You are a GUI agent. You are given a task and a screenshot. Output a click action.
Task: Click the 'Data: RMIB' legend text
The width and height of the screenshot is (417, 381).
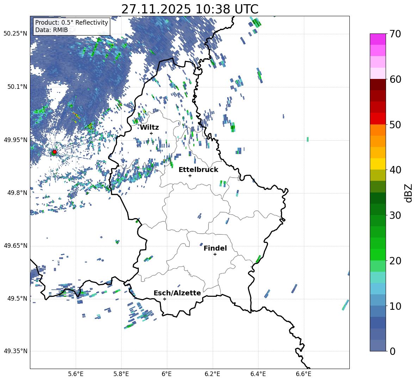[51, 30]
